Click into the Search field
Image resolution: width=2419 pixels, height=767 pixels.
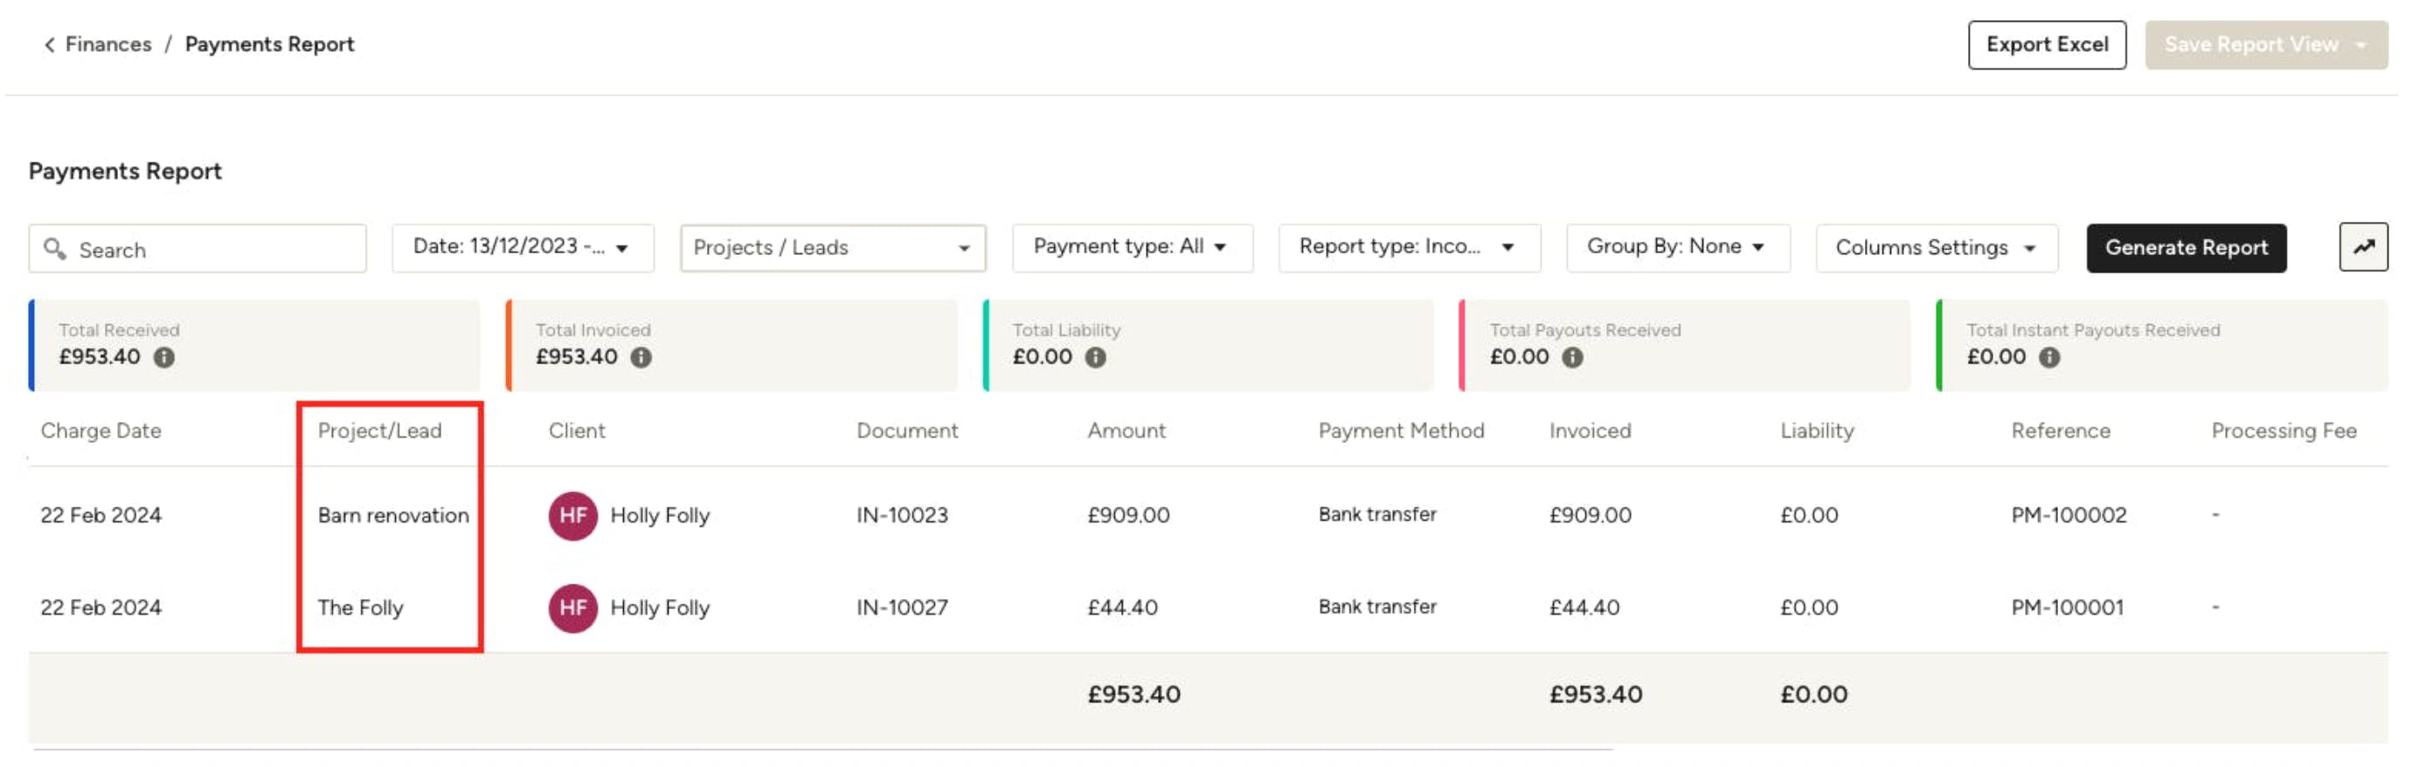point(198,249)
